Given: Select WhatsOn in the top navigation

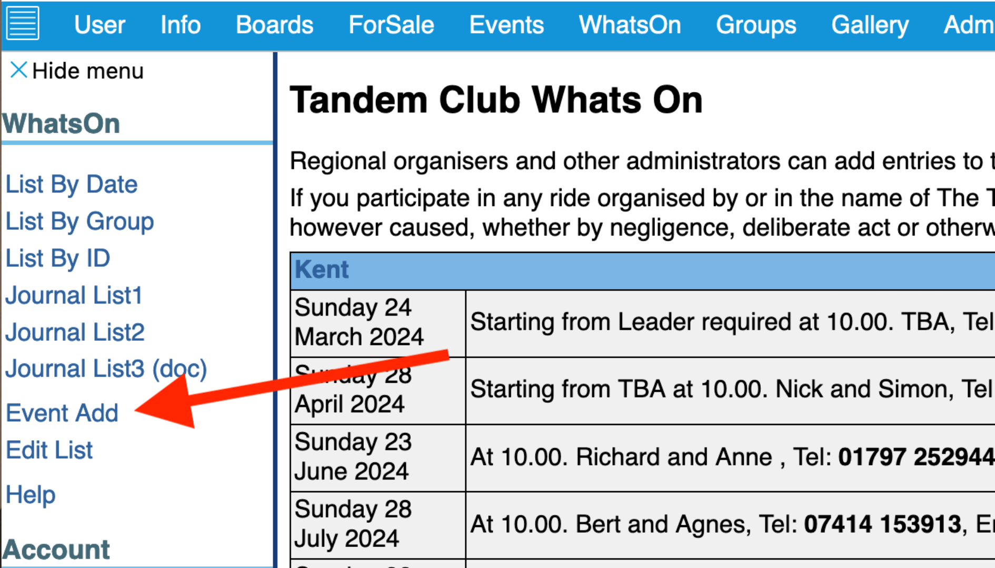Looking at the screenshot, I should pyautogui.click(x=630, y=25).
